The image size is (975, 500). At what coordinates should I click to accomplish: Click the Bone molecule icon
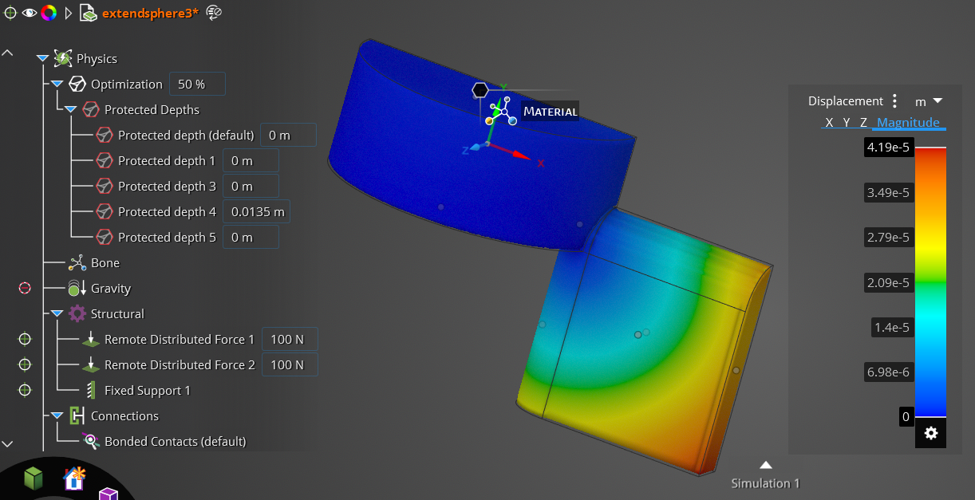pyautogui.click(x=77, y=262)
